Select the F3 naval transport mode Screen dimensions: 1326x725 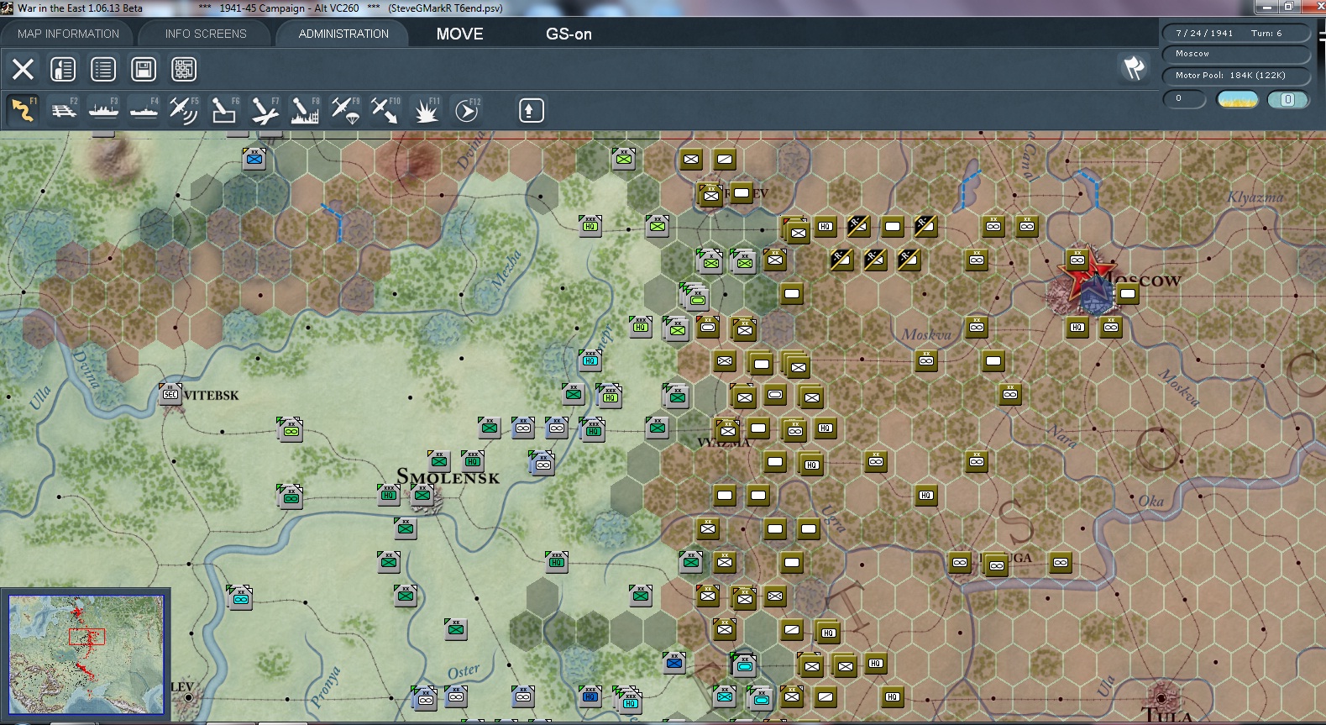click(103, 110)
